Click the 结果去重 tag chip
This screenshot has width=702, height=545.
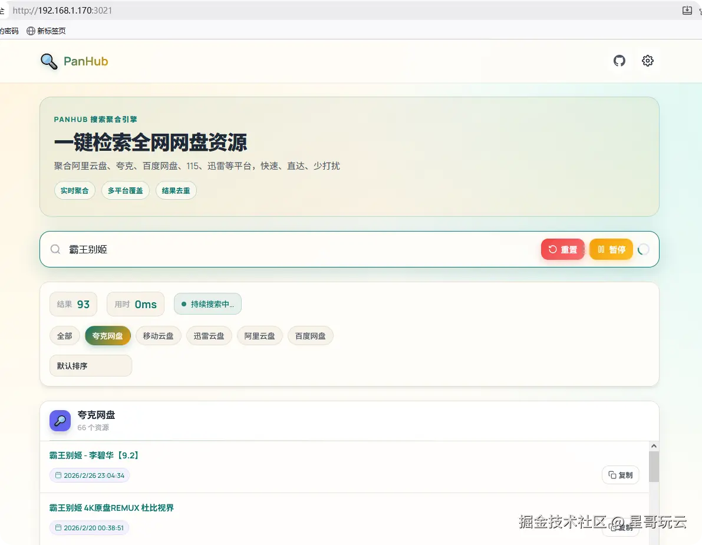point(176,191)
